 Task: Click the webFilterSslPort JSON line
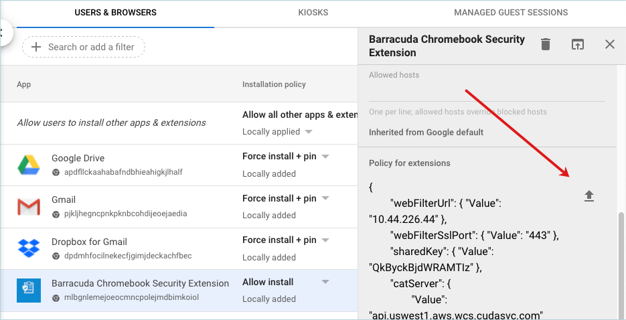(475, 236)
